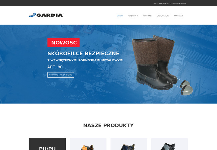Click the address in the top bar
Image resolution: width=217 pixels, height=150 pixels.
170,3
